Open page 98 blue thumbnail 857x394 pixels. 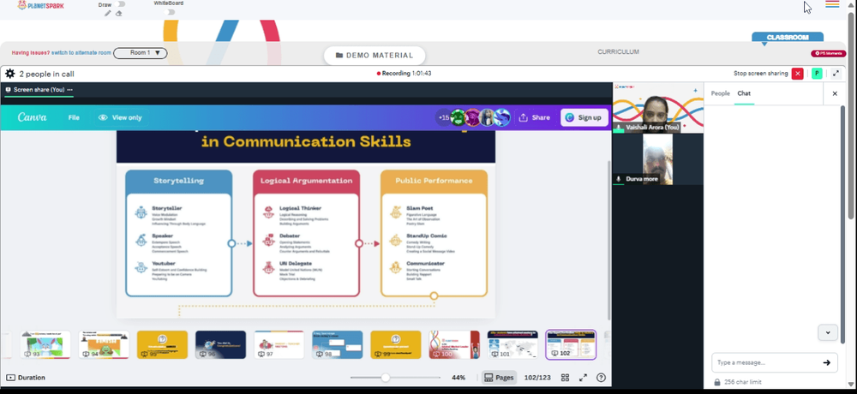click(337, 344)
